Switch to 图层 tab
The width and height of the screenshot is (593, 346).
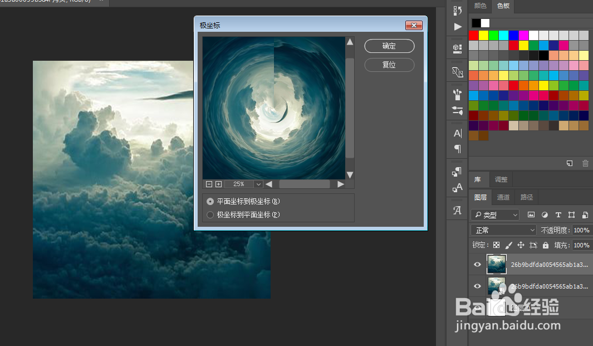tap(481, 197)
